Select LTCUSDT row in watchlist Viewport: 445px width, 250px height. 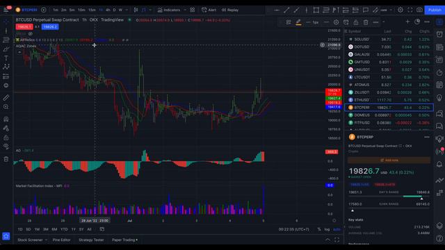coord(389,77)
